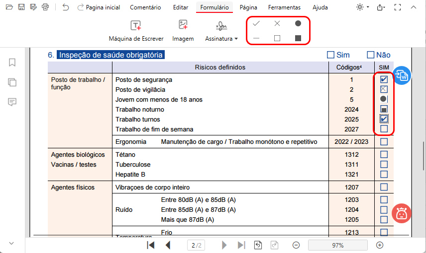Open the Bookmarks sidebar panel
This screenshot has width=426, height=253.
point(12,63)
